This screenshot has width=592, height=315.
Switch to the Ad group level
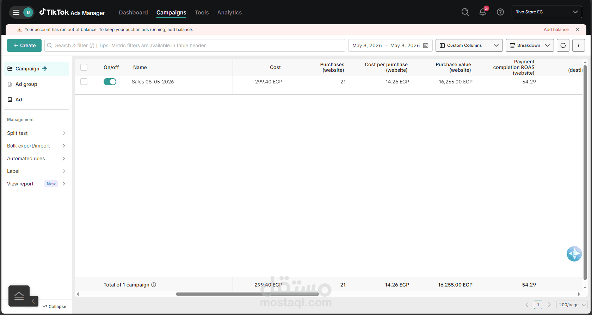36,84
